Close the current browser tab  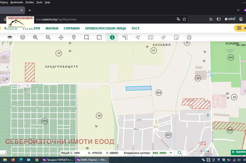click(x=22, y=10)
